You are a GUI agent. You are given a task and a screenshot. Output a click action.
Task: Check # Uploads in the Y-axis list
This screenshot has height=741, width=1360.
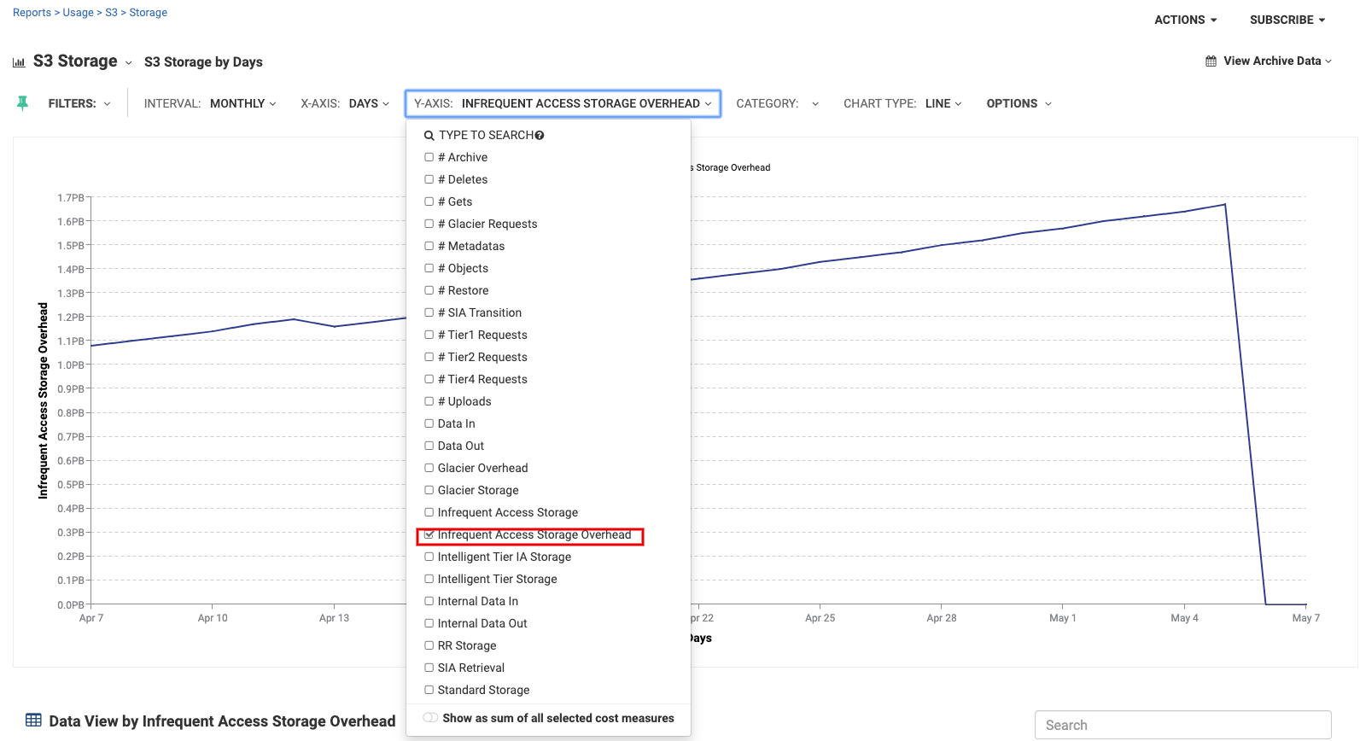coord(429,401)
